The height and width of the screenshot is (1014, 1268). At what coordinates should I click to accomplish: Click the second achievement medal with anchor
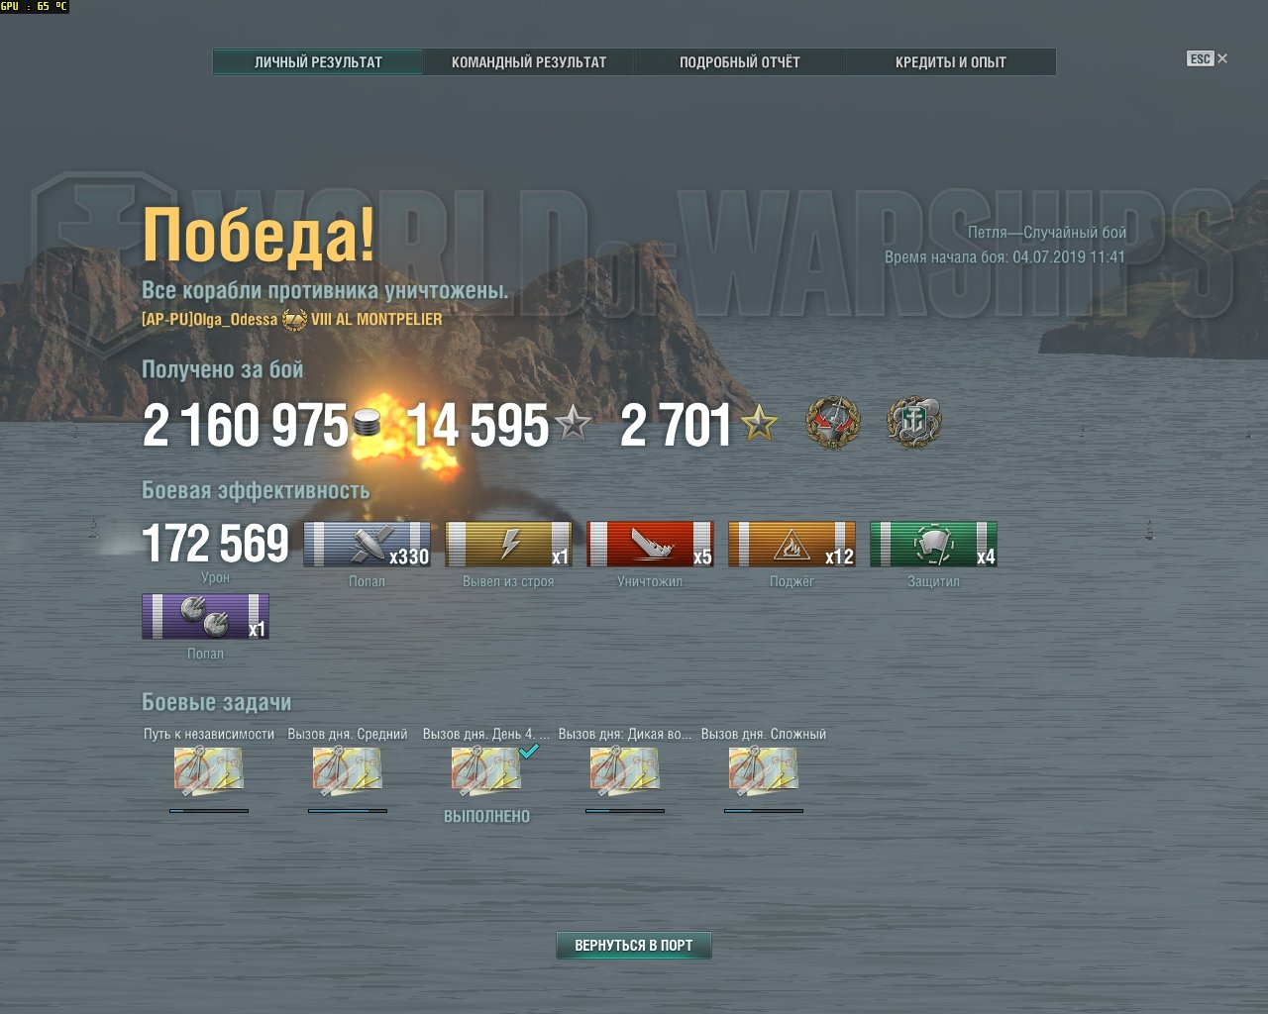point(913,423)
